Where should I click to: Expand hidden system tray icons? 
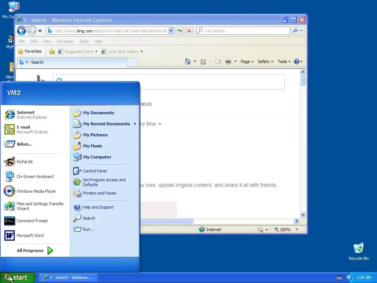pyautogui.click(x=350, y=278)
